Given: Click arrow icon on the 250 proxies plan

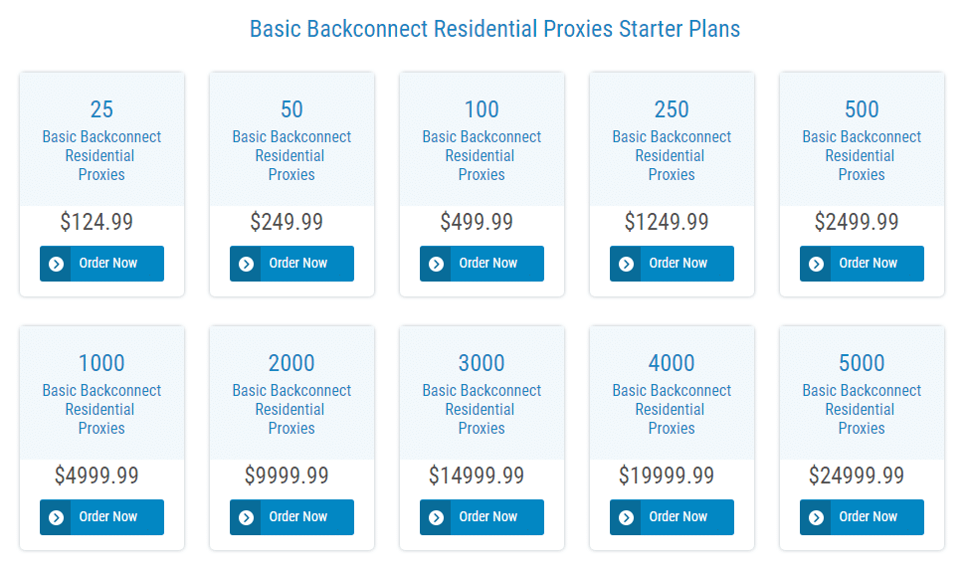Looking at the screenshot, I should (x=627, y=265).
